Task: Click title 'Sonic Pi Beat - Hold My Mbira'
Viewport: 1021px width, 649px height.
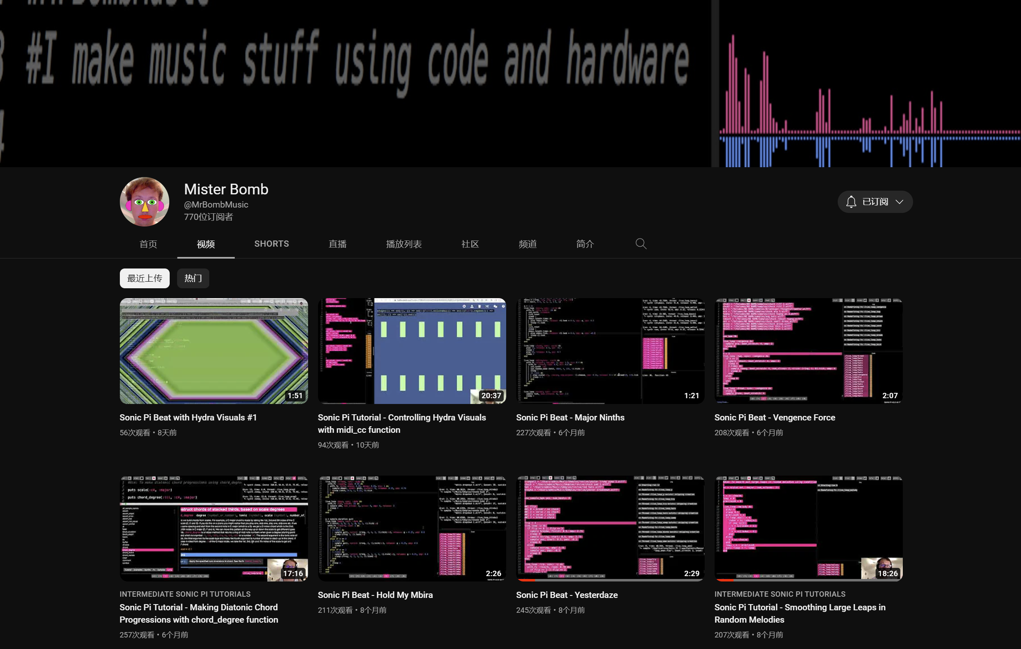Action: coord(375,595)
